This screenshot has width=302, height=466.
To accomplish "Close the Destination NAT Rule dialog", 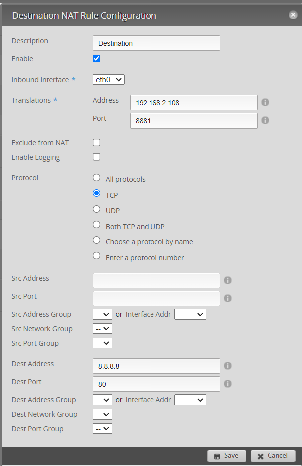I will [293, 15].
